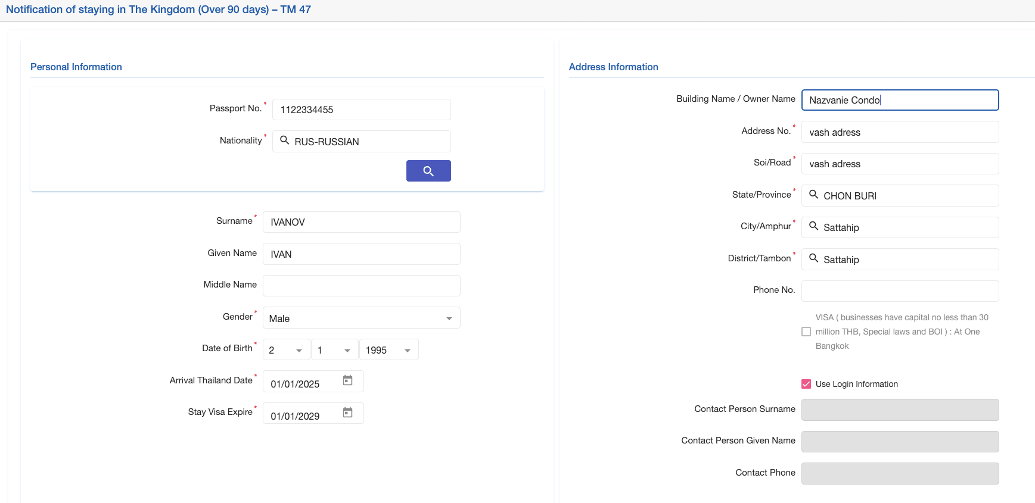The image size is (1035, 503).
Task: Open the birth month dropdown
Action: 334,350
